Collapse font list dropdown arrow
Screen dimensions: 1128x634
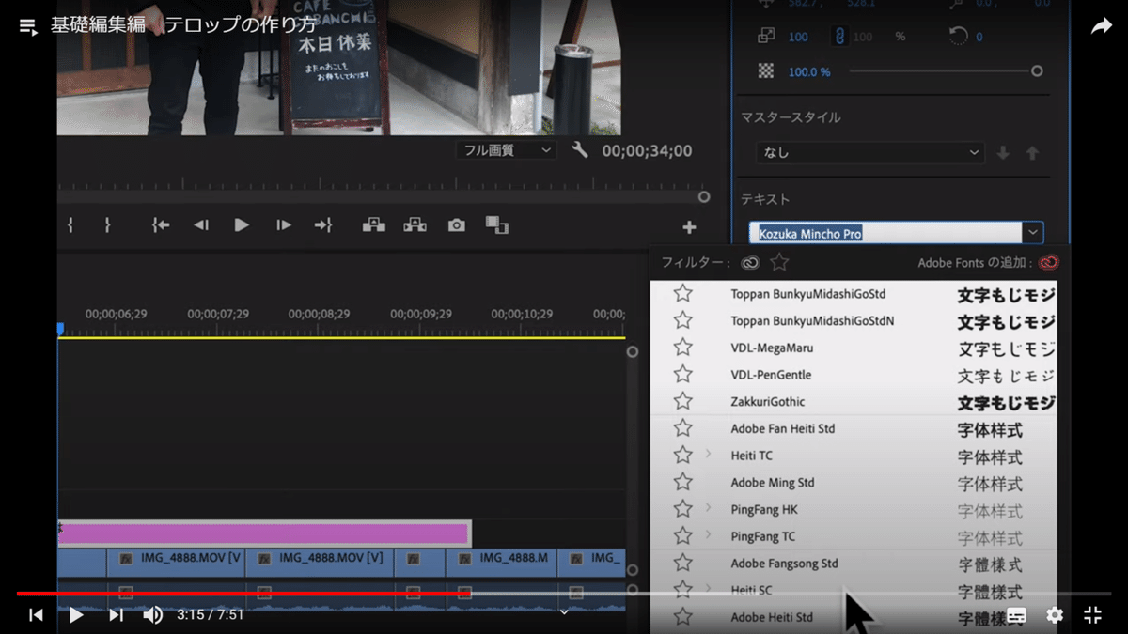[x=1033, y=233]
